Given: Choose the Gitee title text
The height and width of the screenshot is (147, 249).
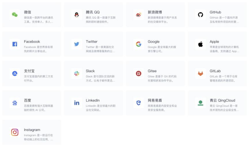Looking at the screenshot, I should (152, 71).
